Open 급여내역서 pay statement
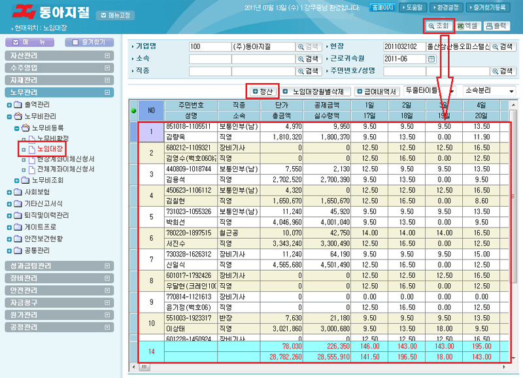The width and height of the screenshot is (523, 378). click(377, 92)
